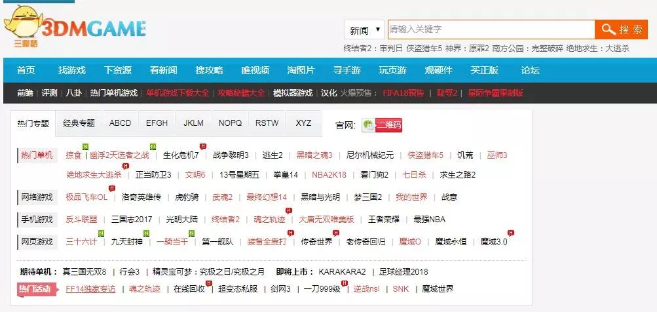This screenshot has width=657, height=312.
Task: Open 淘图片 navigation item
Action: 301,70
